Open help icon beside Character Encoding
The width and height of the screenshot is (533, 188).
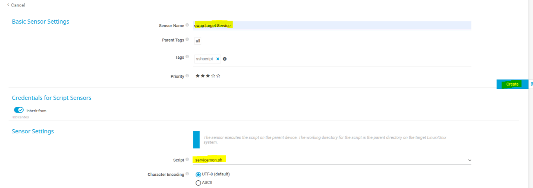[187, 174]
